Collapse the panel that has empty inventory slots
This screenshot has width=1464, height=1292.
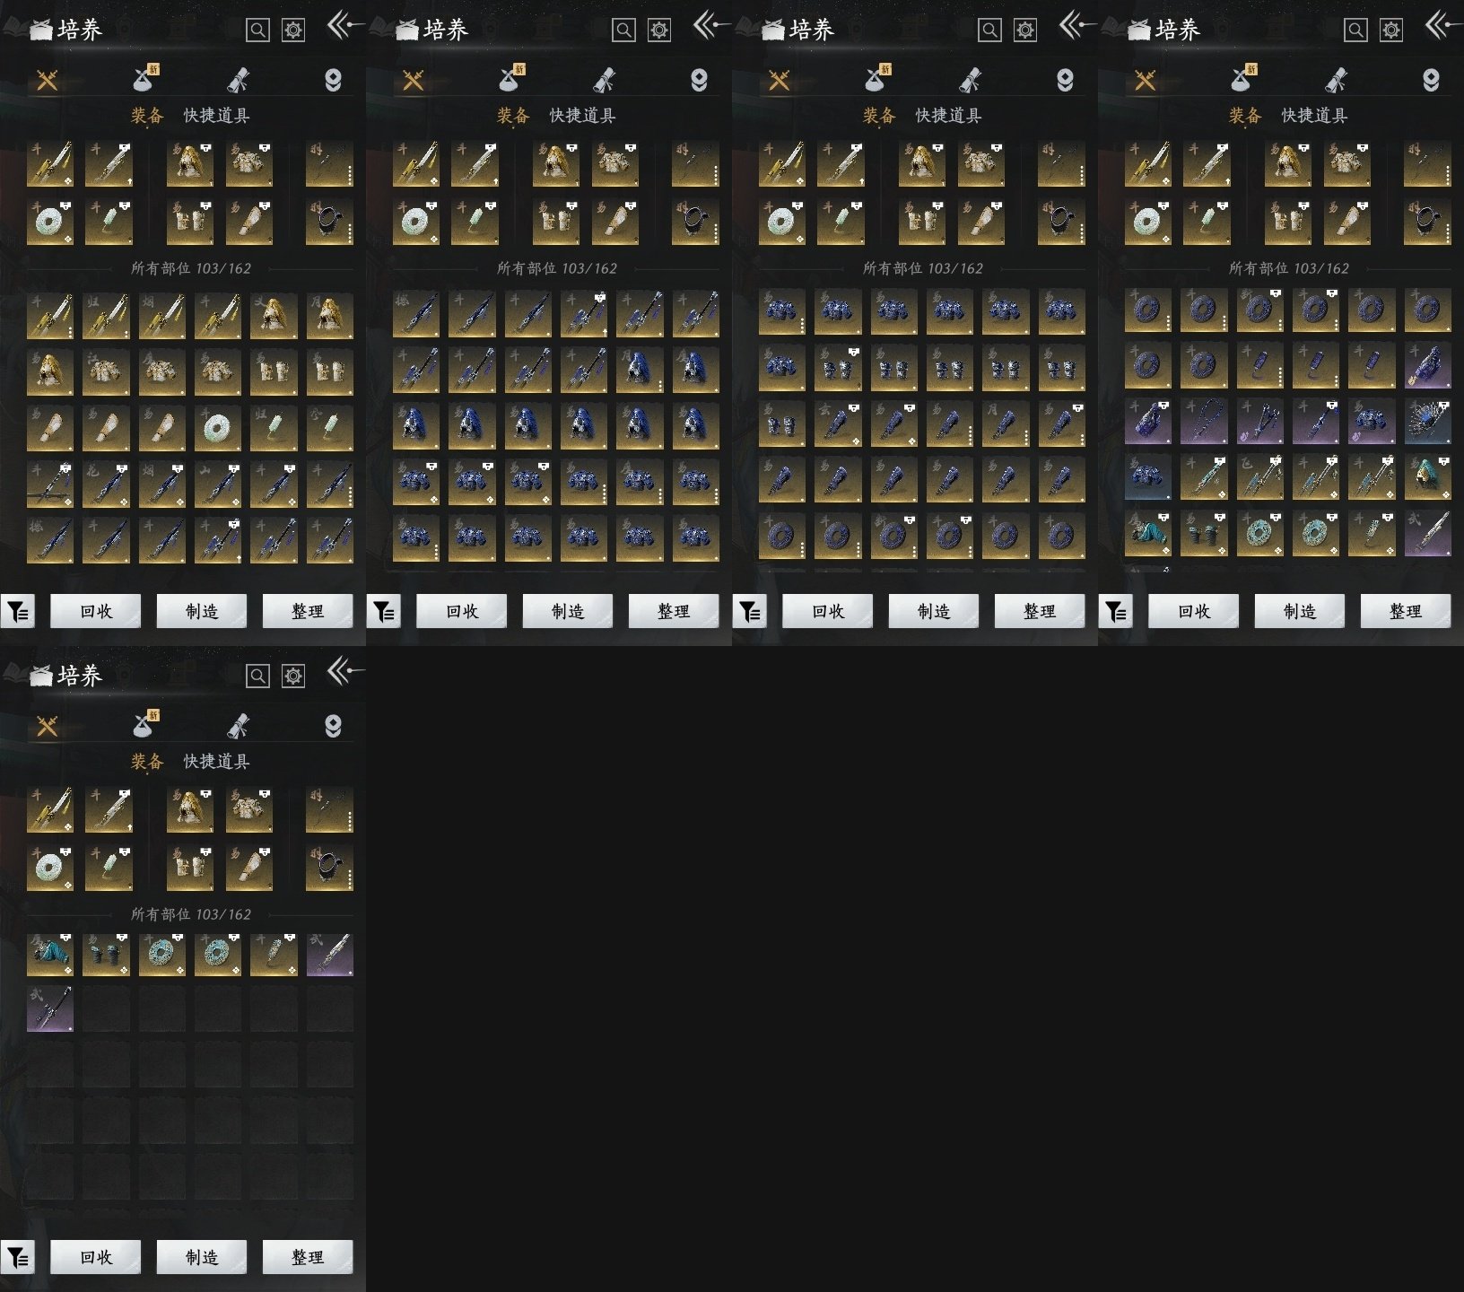tap(344, 670)
